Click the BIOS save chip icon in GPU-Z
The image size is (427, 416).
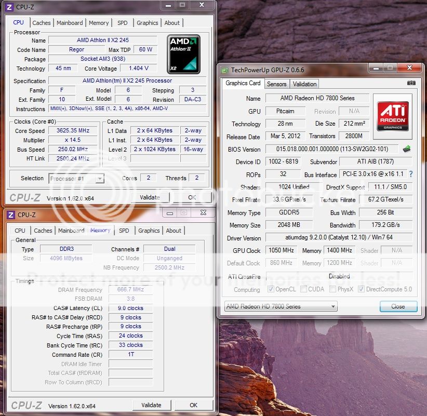coord(407,149)
